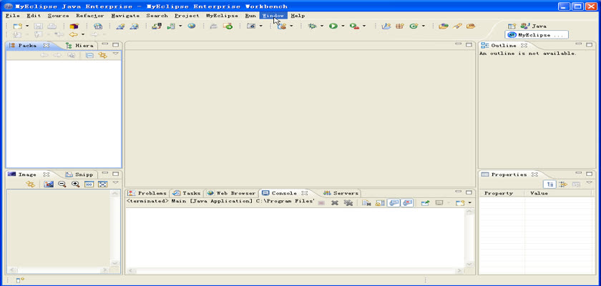Open the File menu
This screenshot has width=601, height=286.
(x=12, y=16)
